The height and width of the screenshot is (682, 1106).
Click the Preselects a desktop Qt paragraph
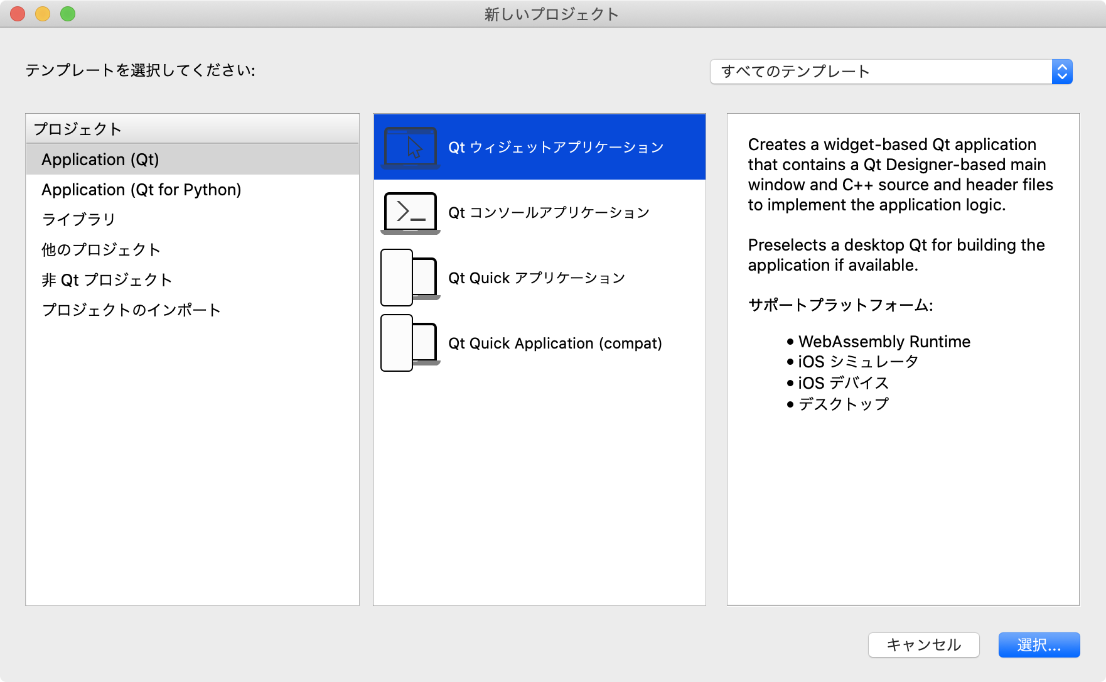[x=896, y=255]
